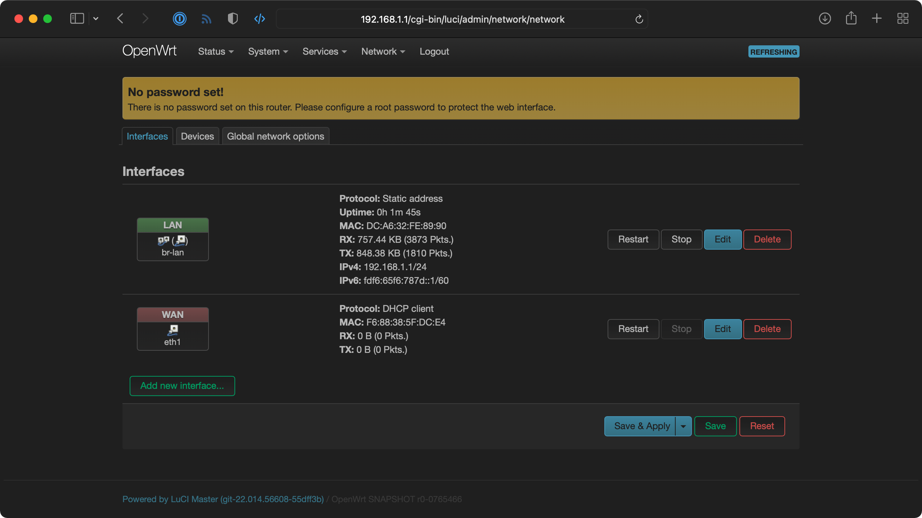Click the LAN IPv4 192.168.1.1/24 text
The width and height of the screenshot is (922, 518).
tap(383, 267)
